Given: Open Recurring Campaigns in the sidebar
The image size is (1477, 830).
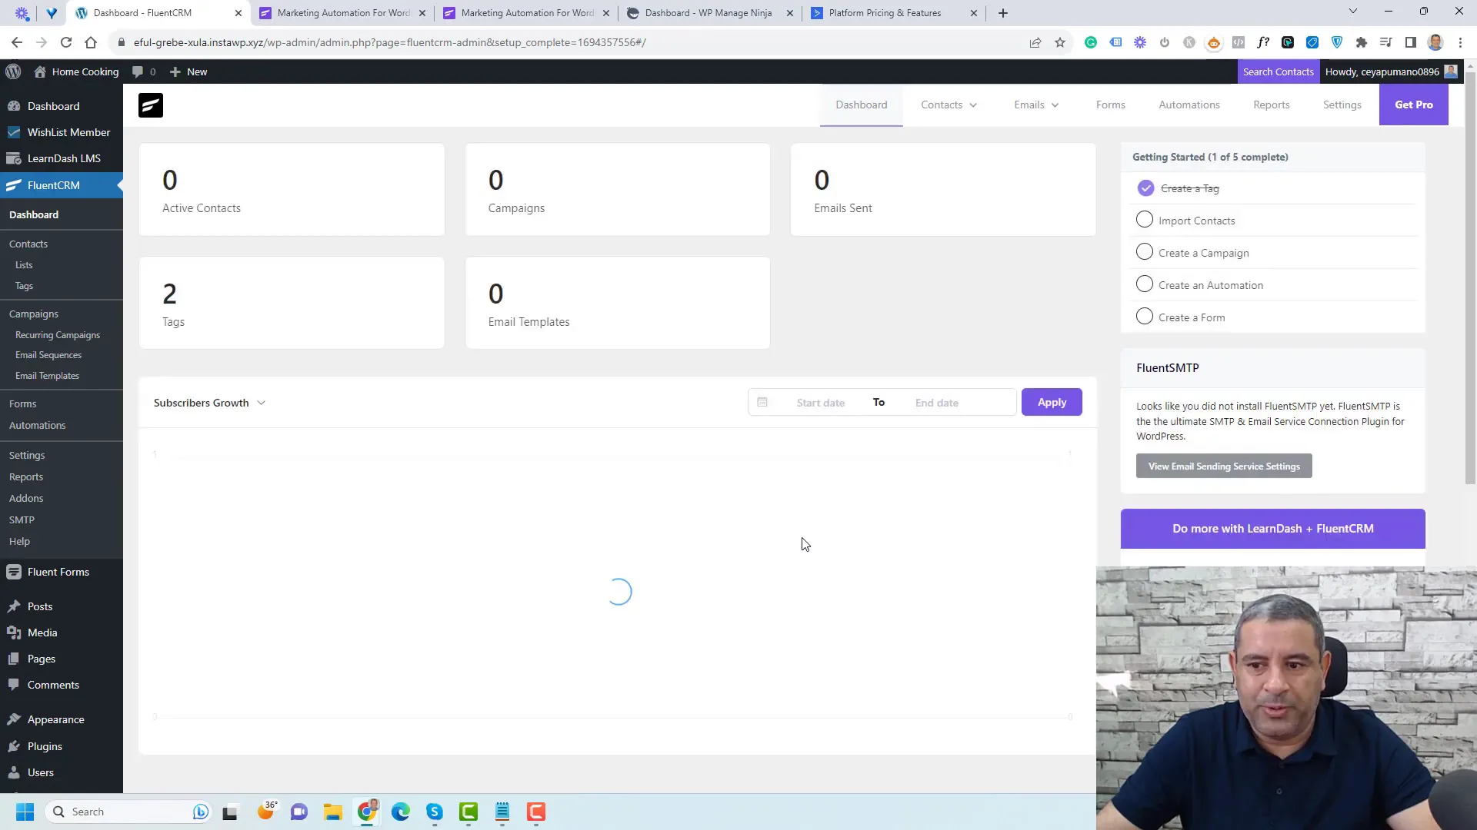Looking at the screenshot, I should tap(58, 335).
